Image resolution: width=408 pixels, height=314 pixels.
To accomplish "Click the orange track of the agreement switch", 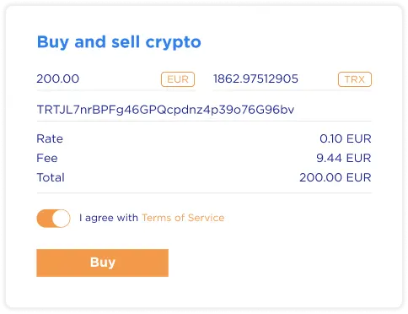I will click(44, 219).
